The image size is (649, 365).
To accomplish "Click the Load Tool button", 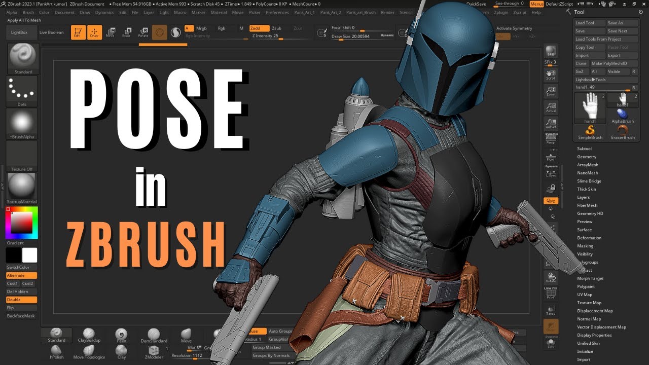I will 590,23.
